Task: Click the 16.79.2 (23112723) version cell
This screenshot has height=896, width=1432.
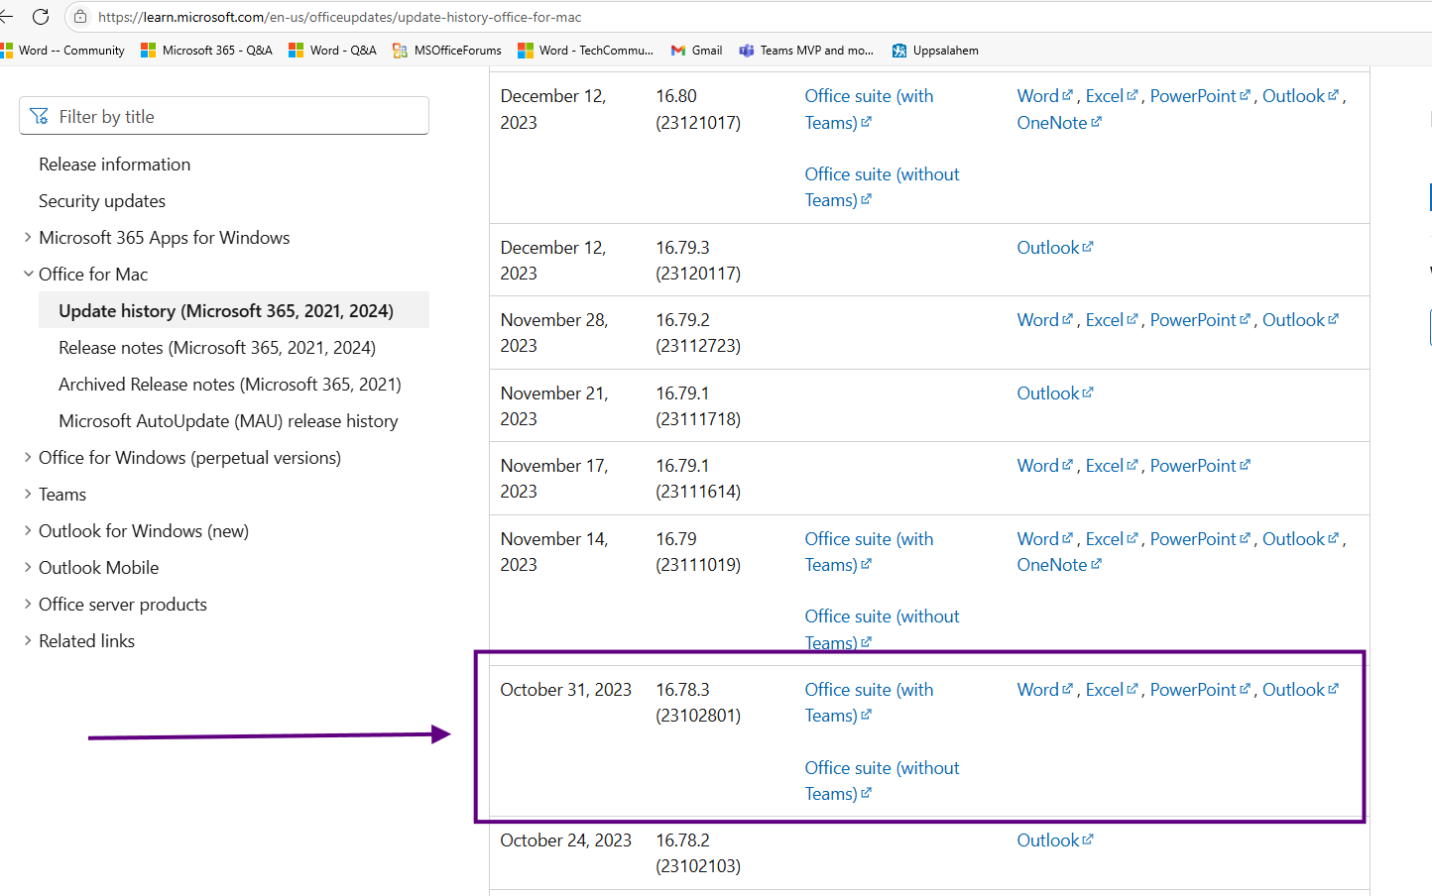Action: 698,333
